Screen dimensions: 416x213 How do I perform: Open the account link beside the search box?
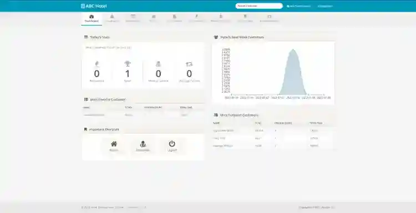[298, 6]
